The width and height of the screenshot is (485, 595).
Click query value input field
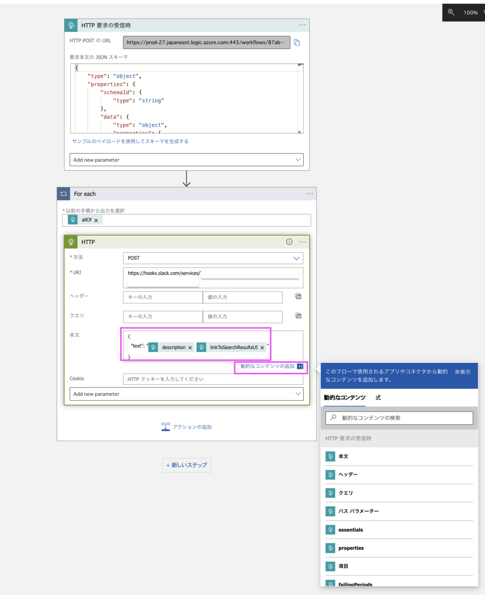(x=243, y=316)
